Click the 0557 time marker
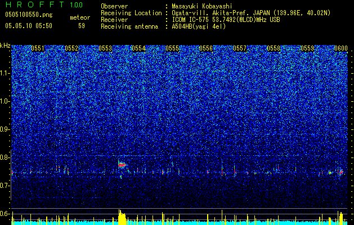This screenshot has height=225, width=354. [x=240, y=48]
